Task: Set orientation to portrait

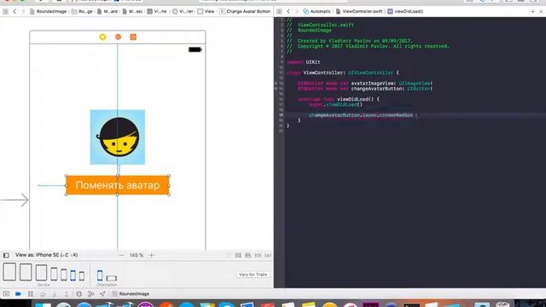Action: tap(100, 275)
